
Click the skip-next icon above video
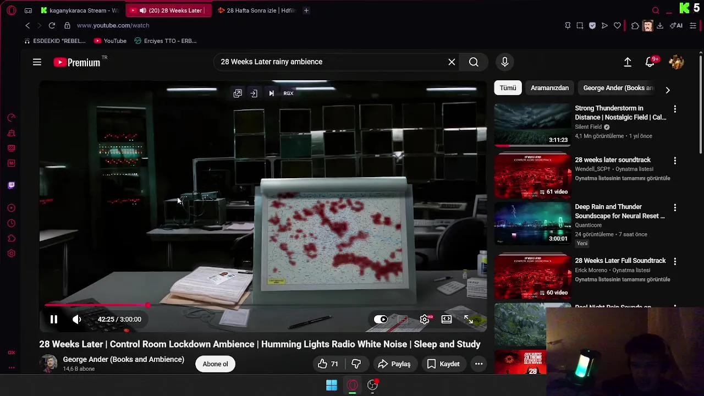tap(271, 94)
